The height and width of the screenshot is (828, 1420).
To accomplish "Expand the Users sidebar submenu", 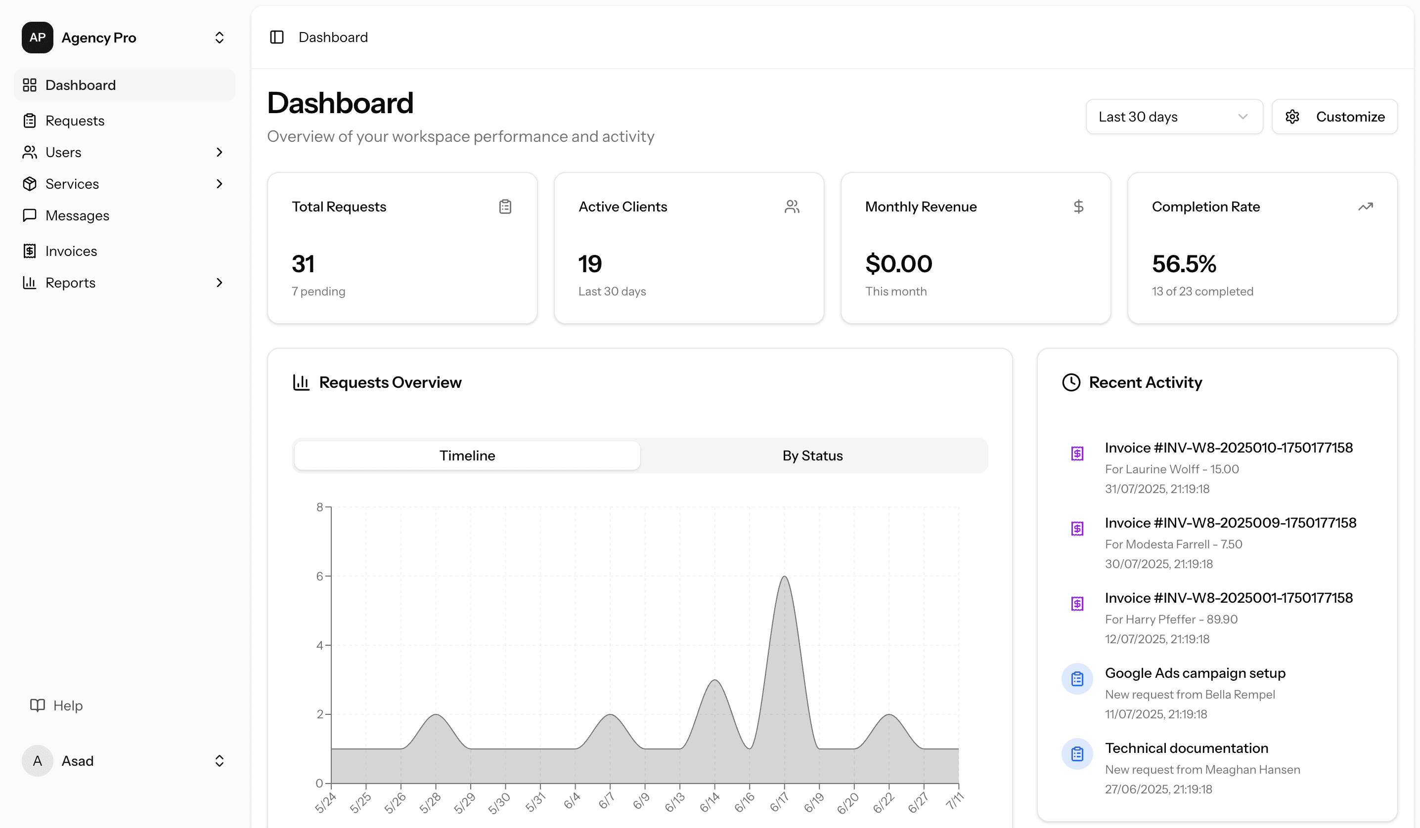I will pyautogui.click(x=219, y=152).
